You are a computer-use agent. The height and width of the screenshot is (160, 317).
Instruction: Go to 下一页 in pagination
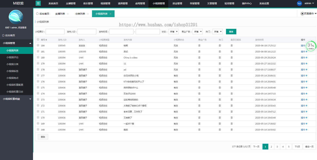256,147
